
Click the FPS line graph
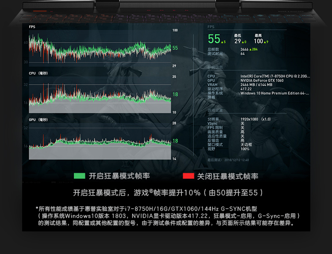click(100, 48)
